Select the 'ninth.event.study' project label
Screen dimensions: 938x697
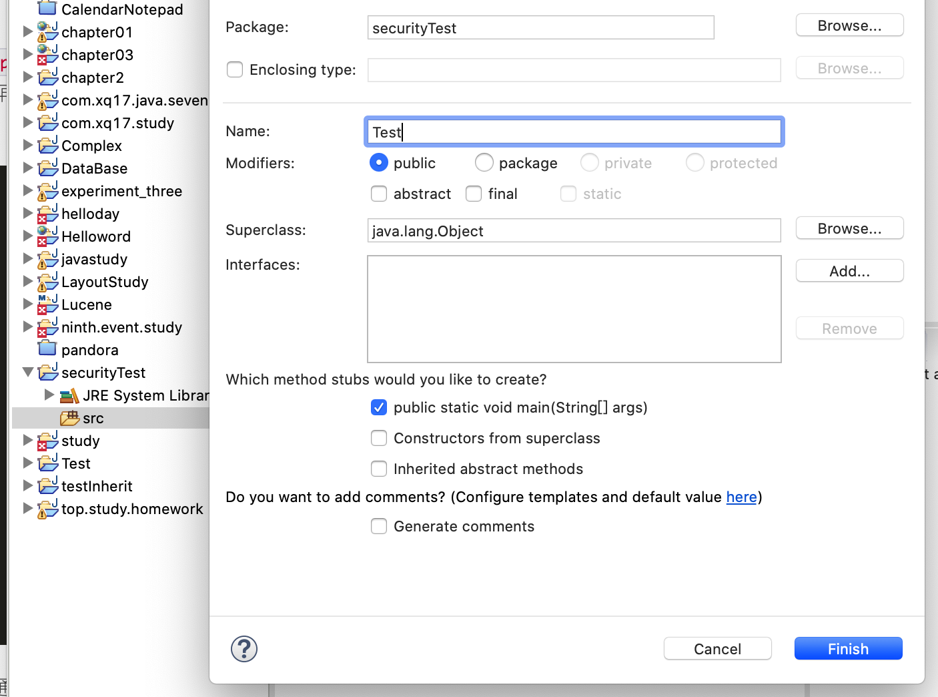point(121,327)
